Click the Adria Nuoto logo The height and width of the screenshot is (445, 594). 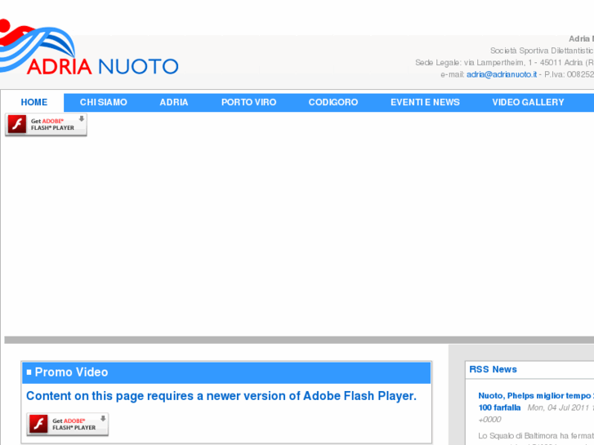[x=89, y=47]
